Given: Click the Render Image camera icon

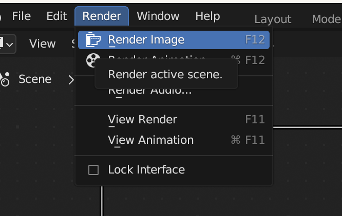Looking at the screenshot, I should point(93,40).
